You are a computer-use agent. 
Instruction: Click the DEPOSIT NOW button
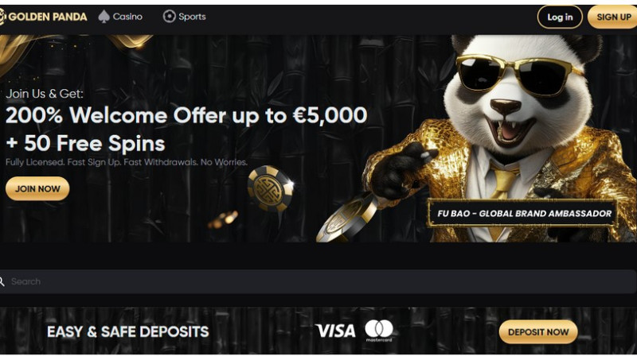tap(538, 332)
